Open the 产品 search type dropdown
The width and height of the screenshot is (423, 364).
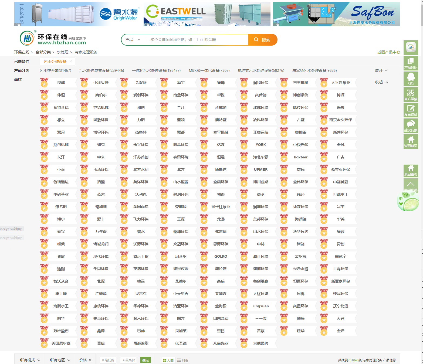[133, 40]
